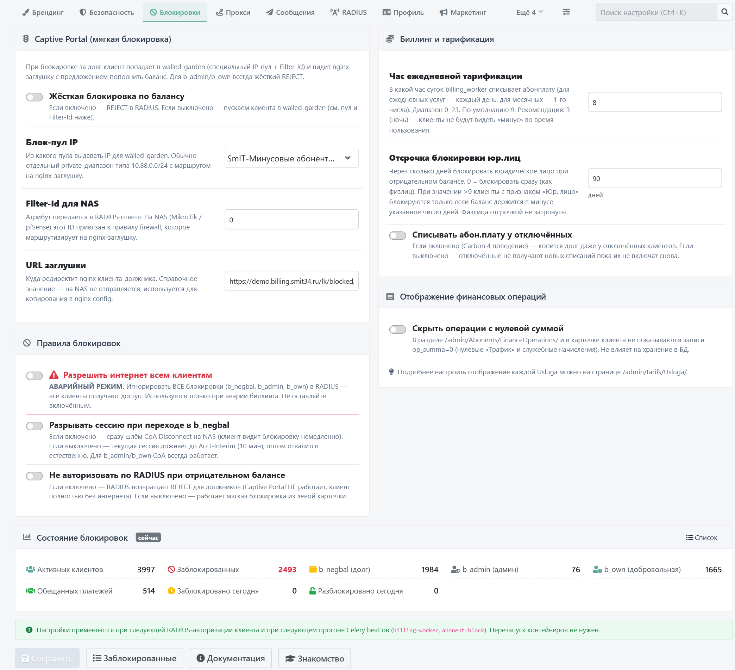This screenshot has width=735, height=670.
Task: Click the ban icon beside Правила блокировок
Action: 27,343
